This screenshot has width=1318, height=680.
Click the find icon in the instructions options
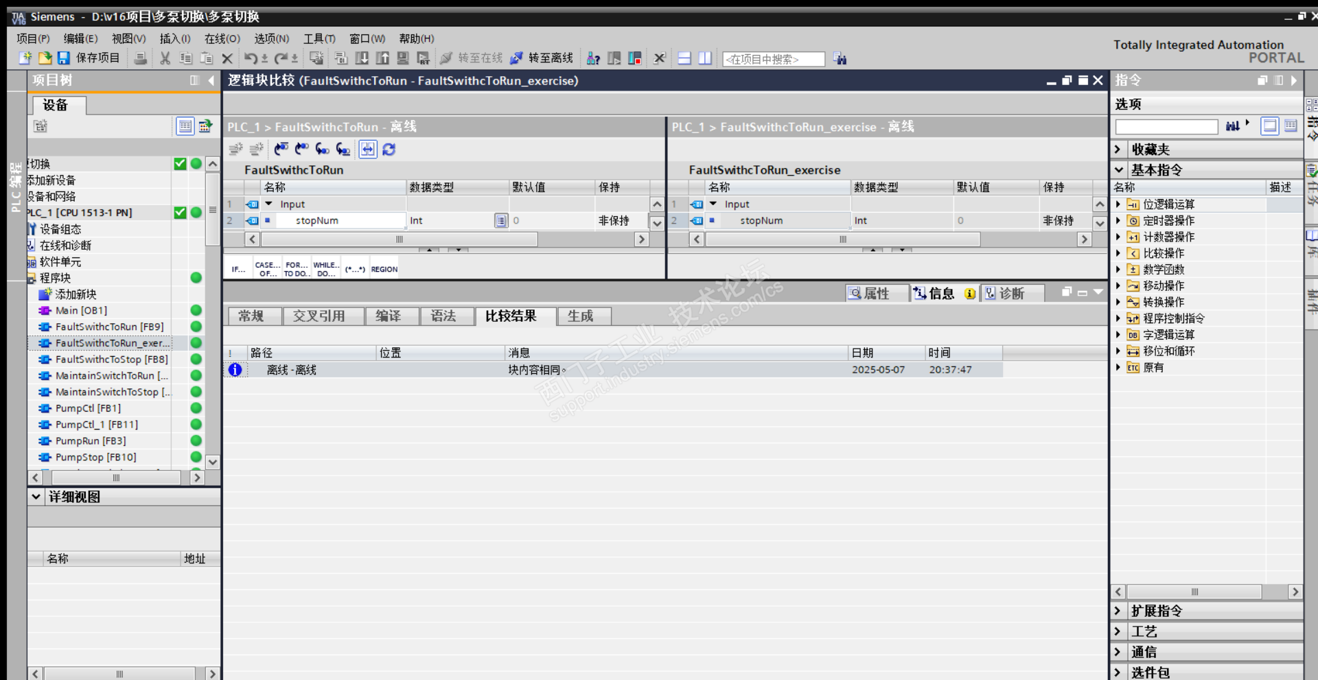click(1233, 126)
